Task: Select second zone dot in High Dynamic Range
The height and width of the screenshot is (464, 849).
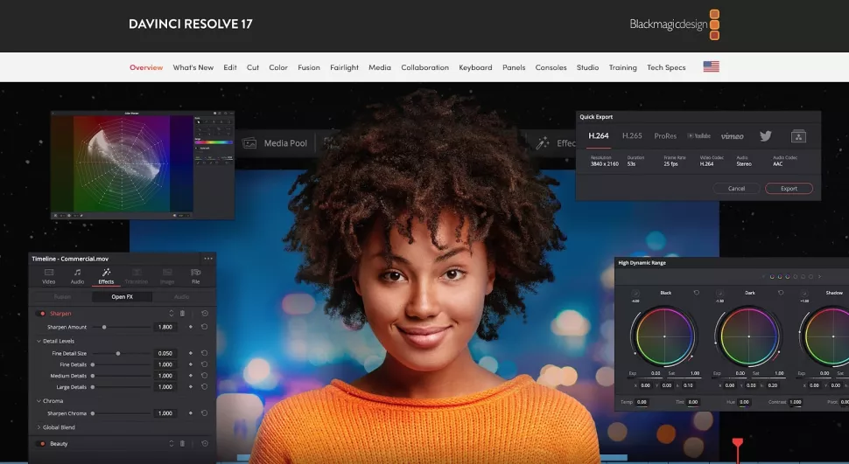Action: click(x=780, y=276)
